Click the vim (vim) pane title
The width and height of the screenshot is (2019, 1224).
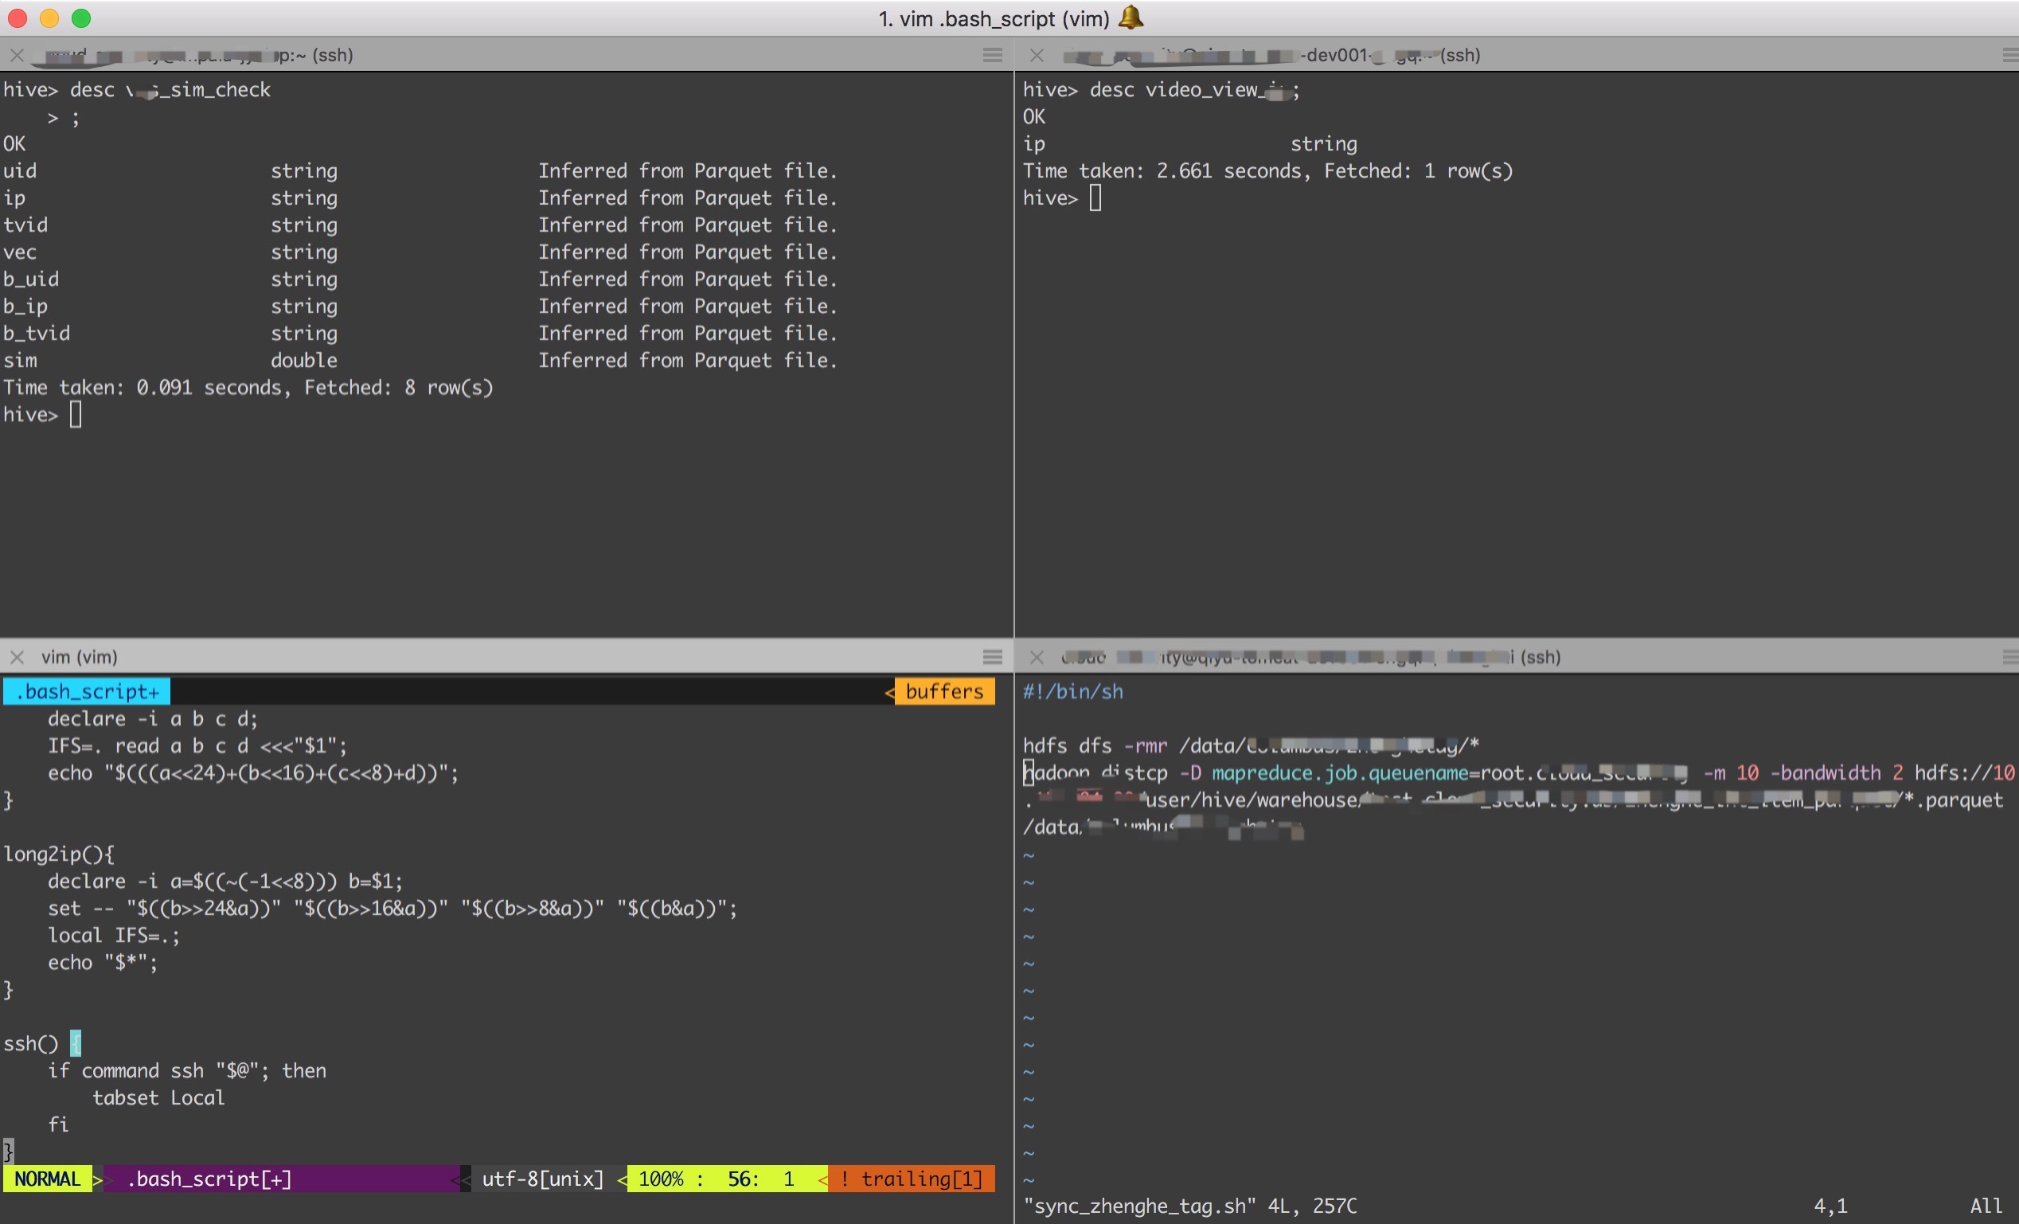80,657
